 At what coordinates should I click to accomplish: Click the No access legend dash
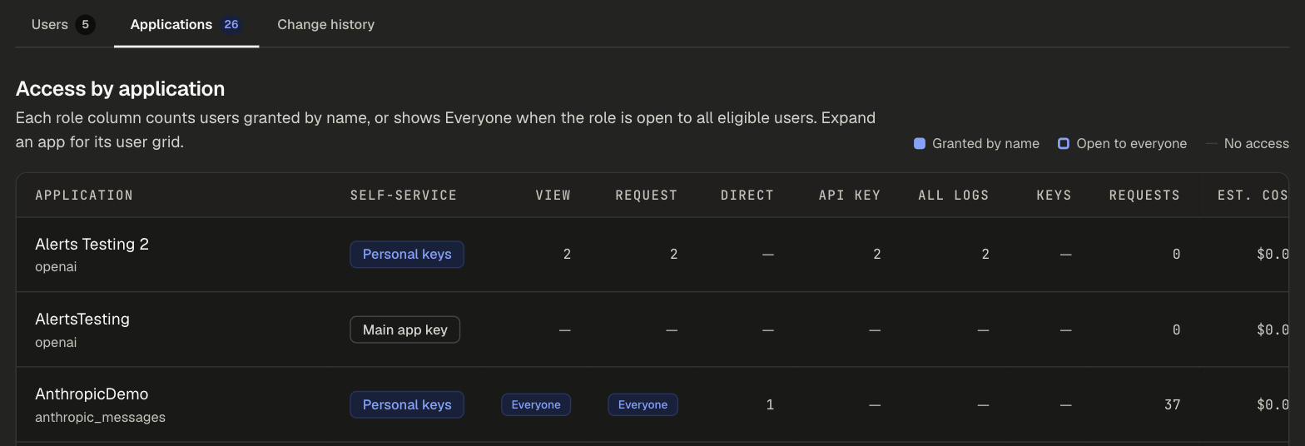click(1211, 143)
